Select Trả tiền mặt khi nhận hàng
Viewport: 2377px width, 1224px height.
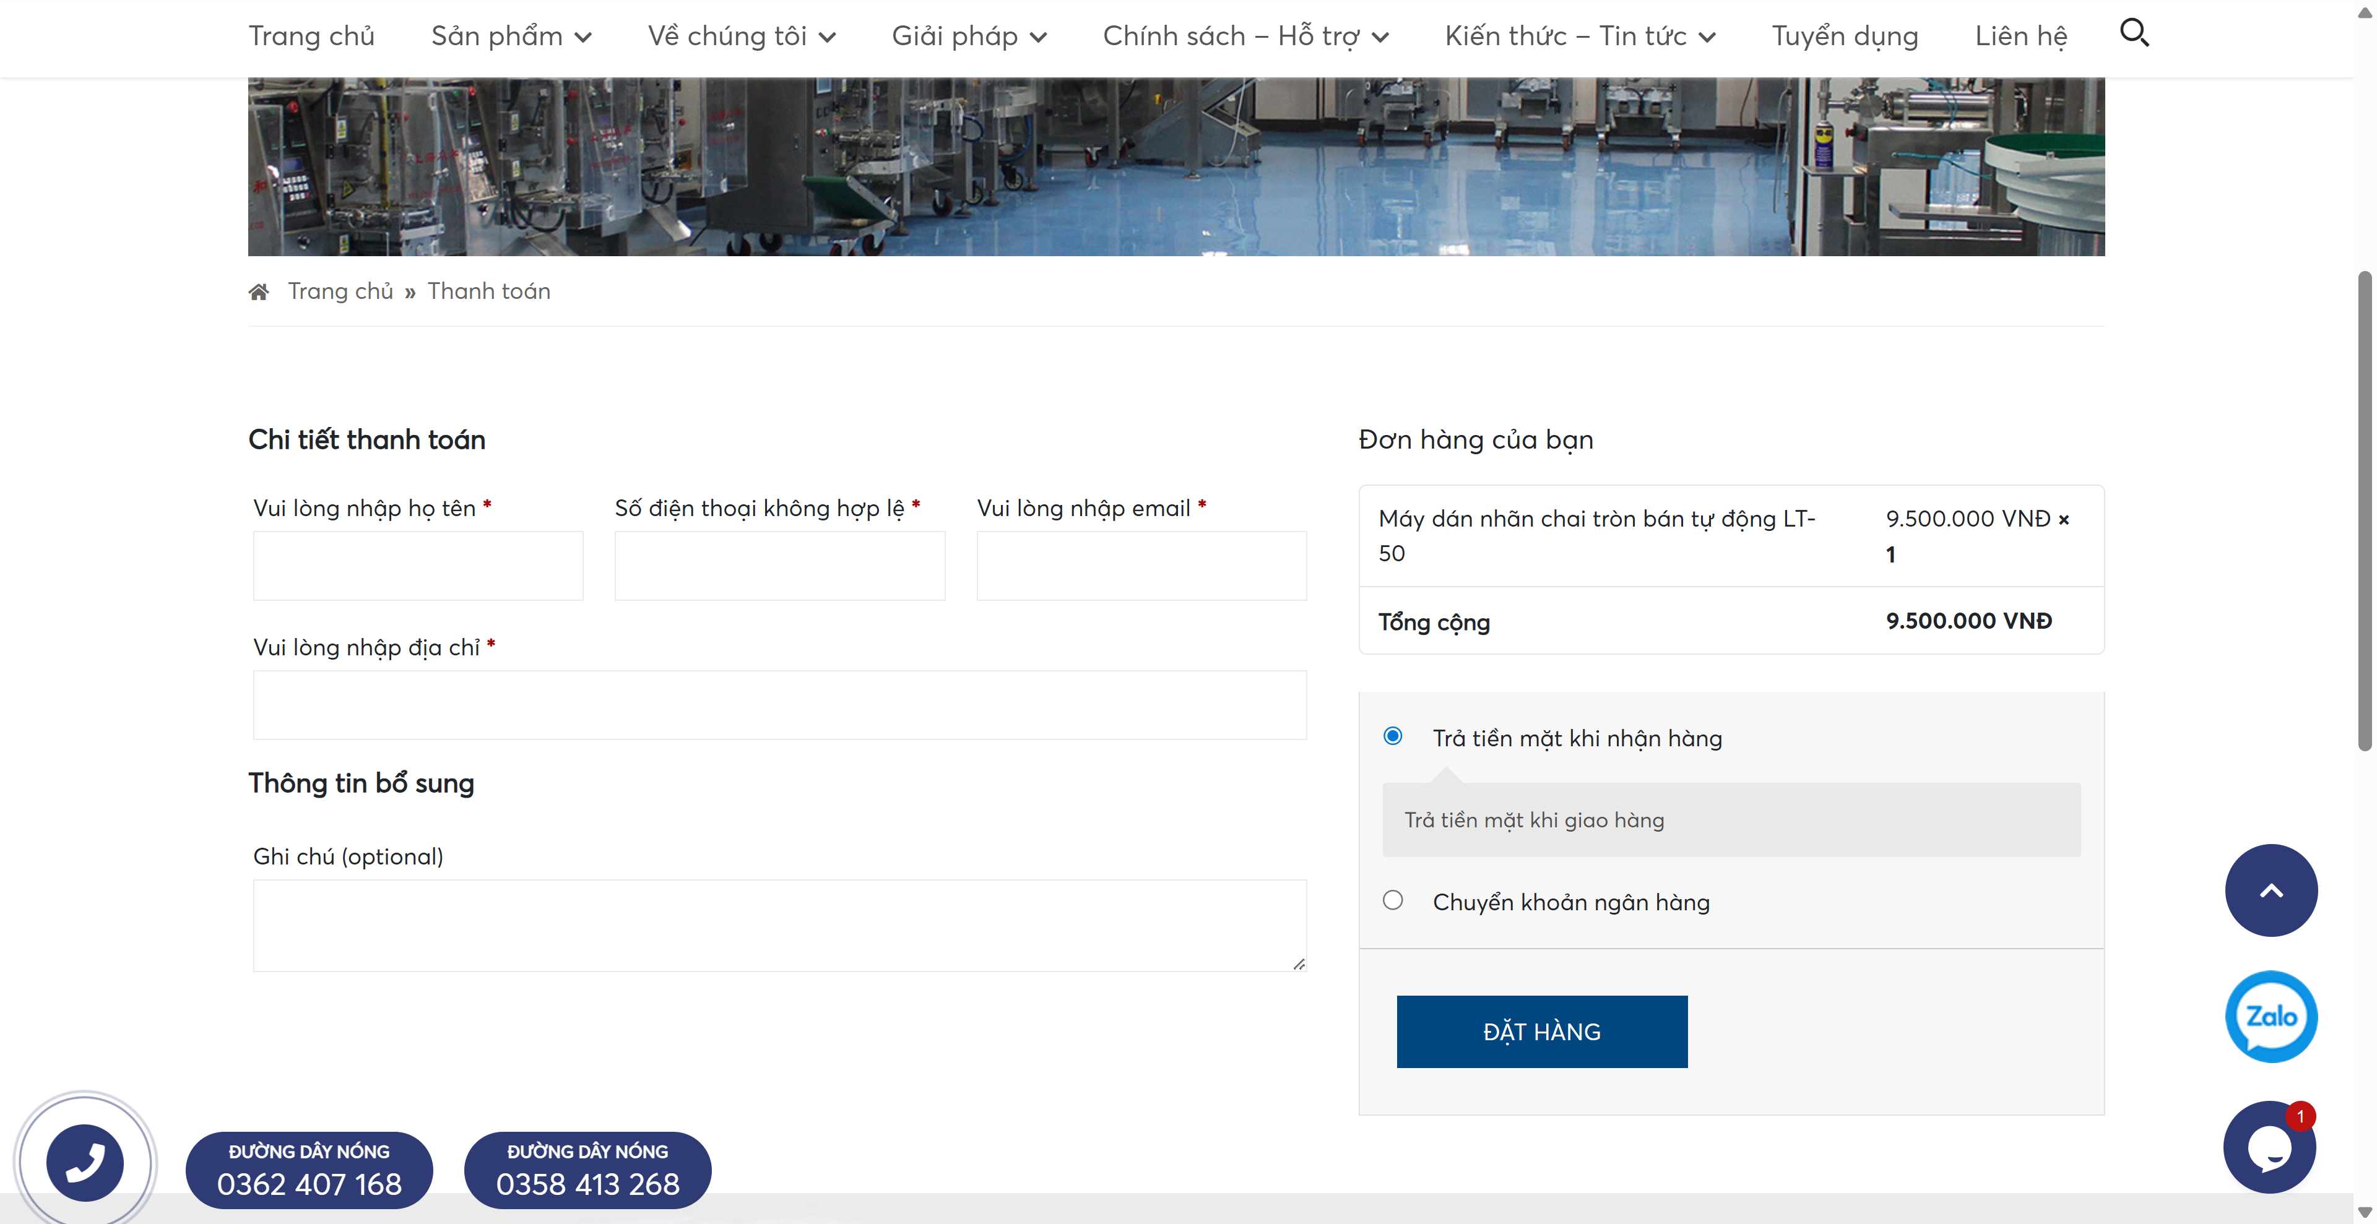[1392, 736]
